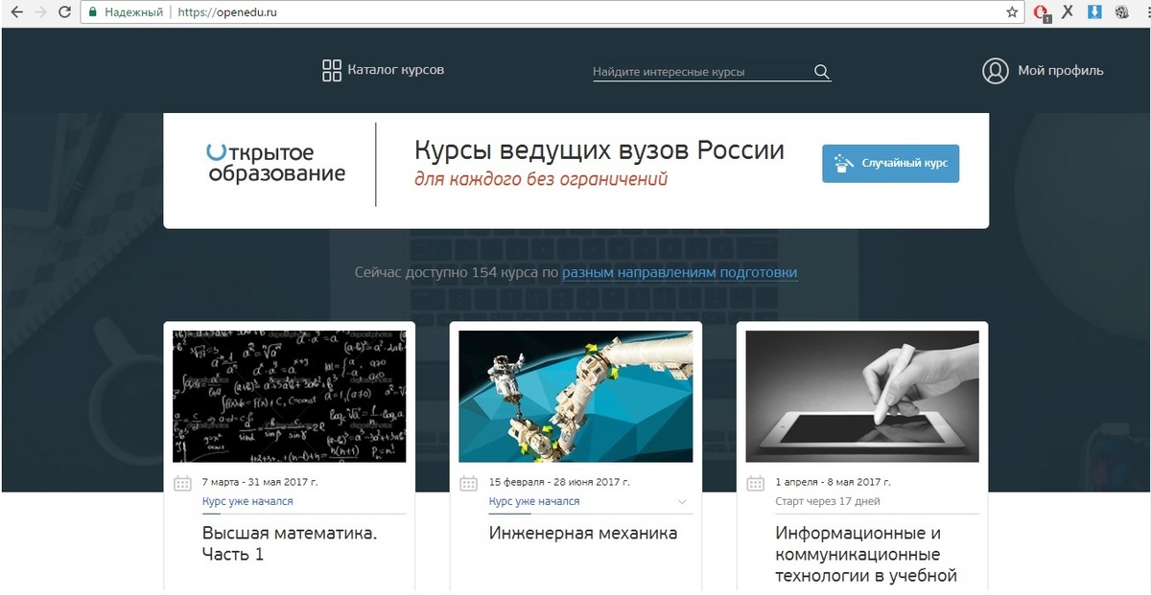Click the X extension icon in the toolbar
1151x595 pixels.
[1068, 13]
